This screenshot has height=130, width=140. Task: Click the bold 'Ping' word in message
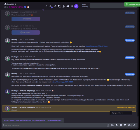(x=27, y=68)
